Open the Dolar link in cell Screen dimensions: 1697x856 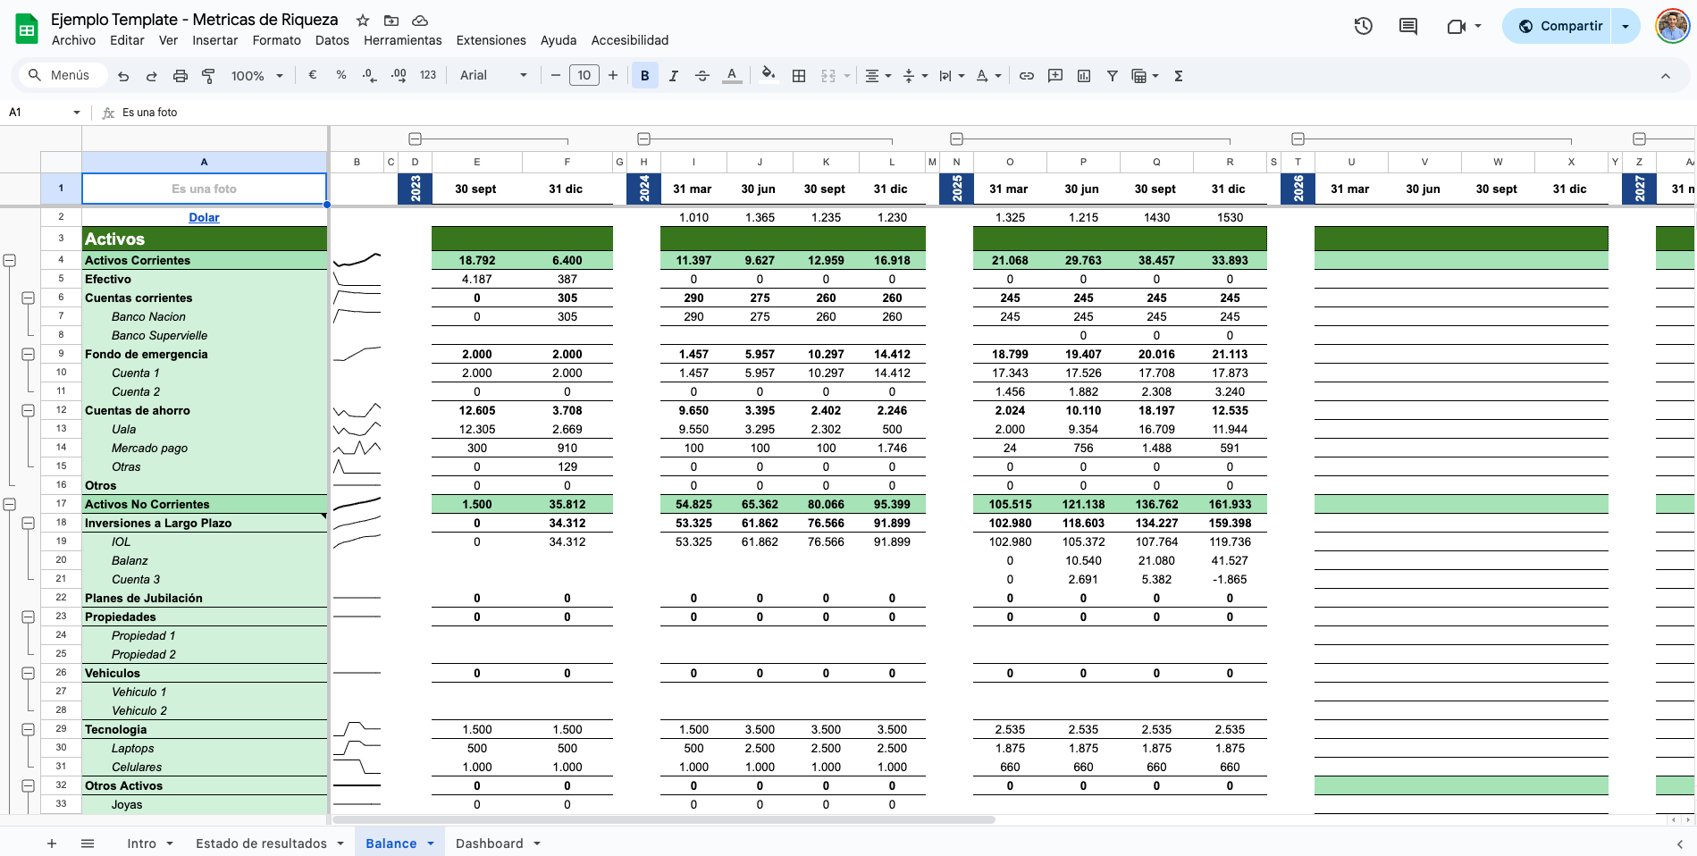(204, 217)
